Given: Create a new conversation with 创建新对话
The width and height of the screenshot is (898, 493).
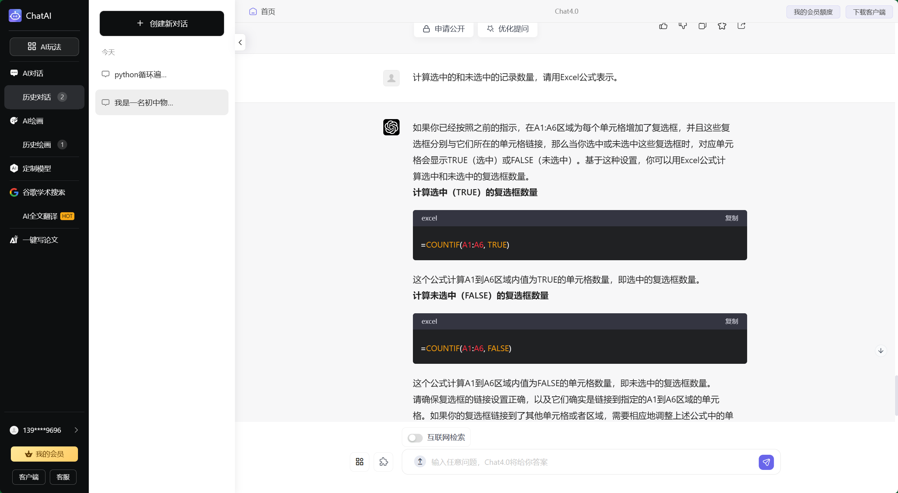Looking at the screenshot, I should click(162, 23).
